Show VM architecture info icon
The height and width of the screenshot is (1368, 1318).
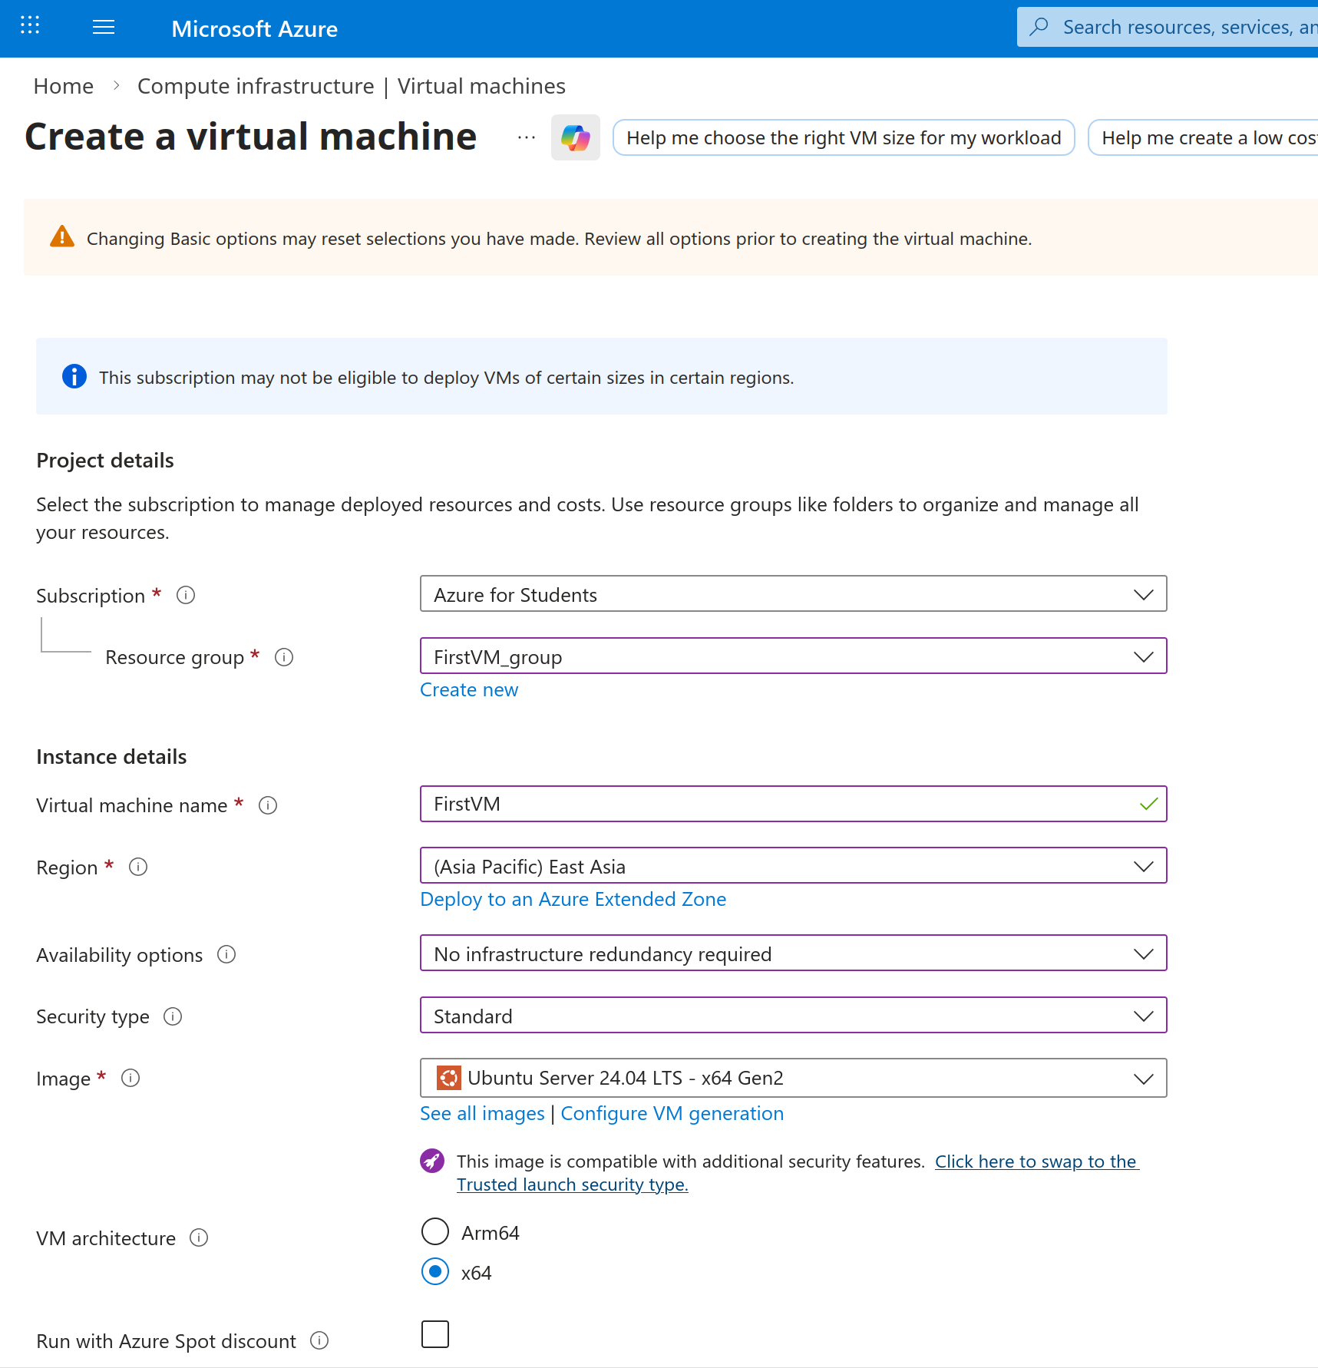click(x=199, y=1237)
